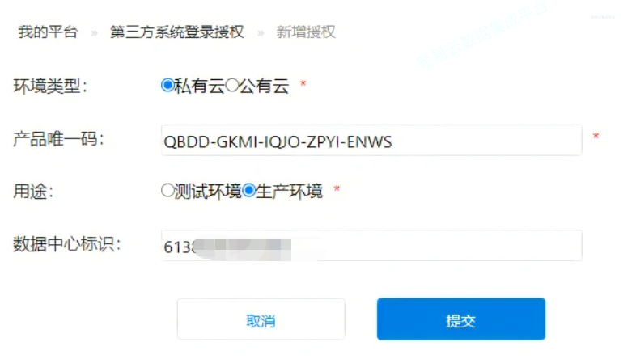Click the 产品唯一码 input field

tap(371, 140)
